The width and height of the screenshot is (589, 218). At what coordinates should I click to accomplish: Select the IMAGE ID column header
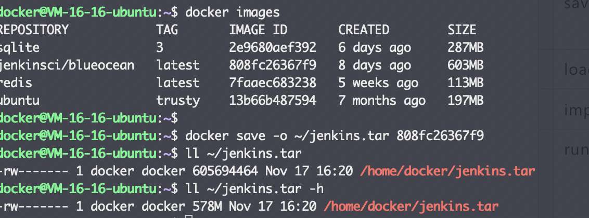coord(258,30)
